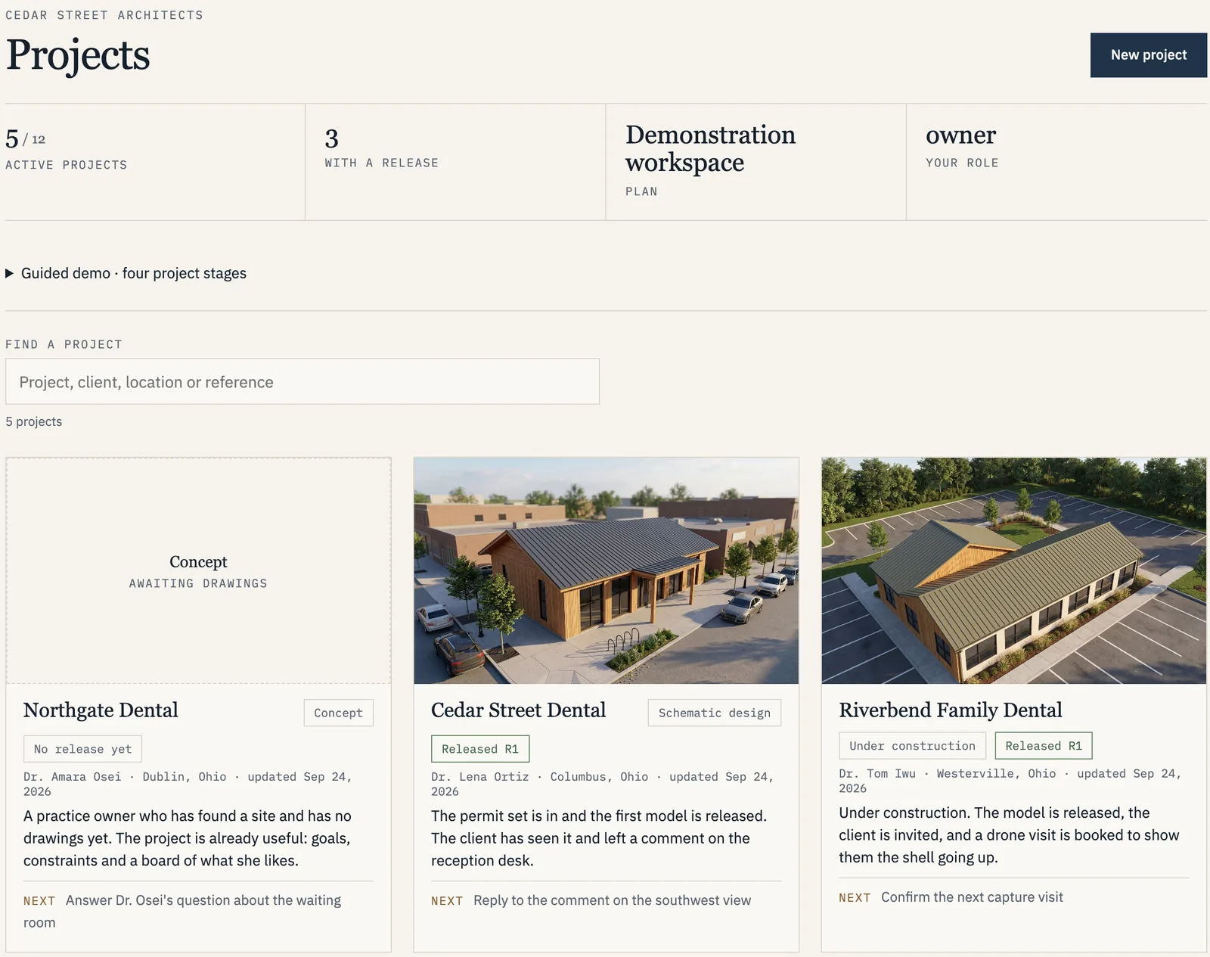Viewport: 1210px width, 957px height.
Task: Click the Dr. Lena Ortiz metadata line
Action: 602,784
